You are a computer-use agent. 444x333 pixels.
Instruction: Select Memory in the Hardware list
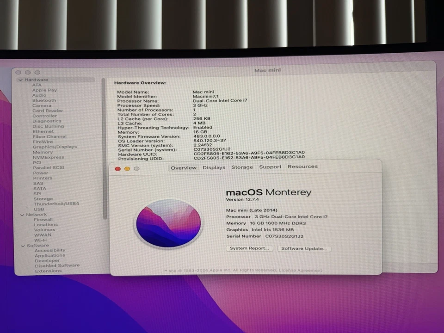pos(43,152)
